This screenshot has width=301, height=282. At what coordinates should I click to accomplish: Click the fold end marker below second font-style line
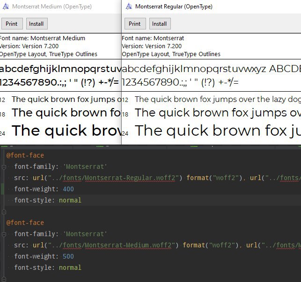point(4,279)
